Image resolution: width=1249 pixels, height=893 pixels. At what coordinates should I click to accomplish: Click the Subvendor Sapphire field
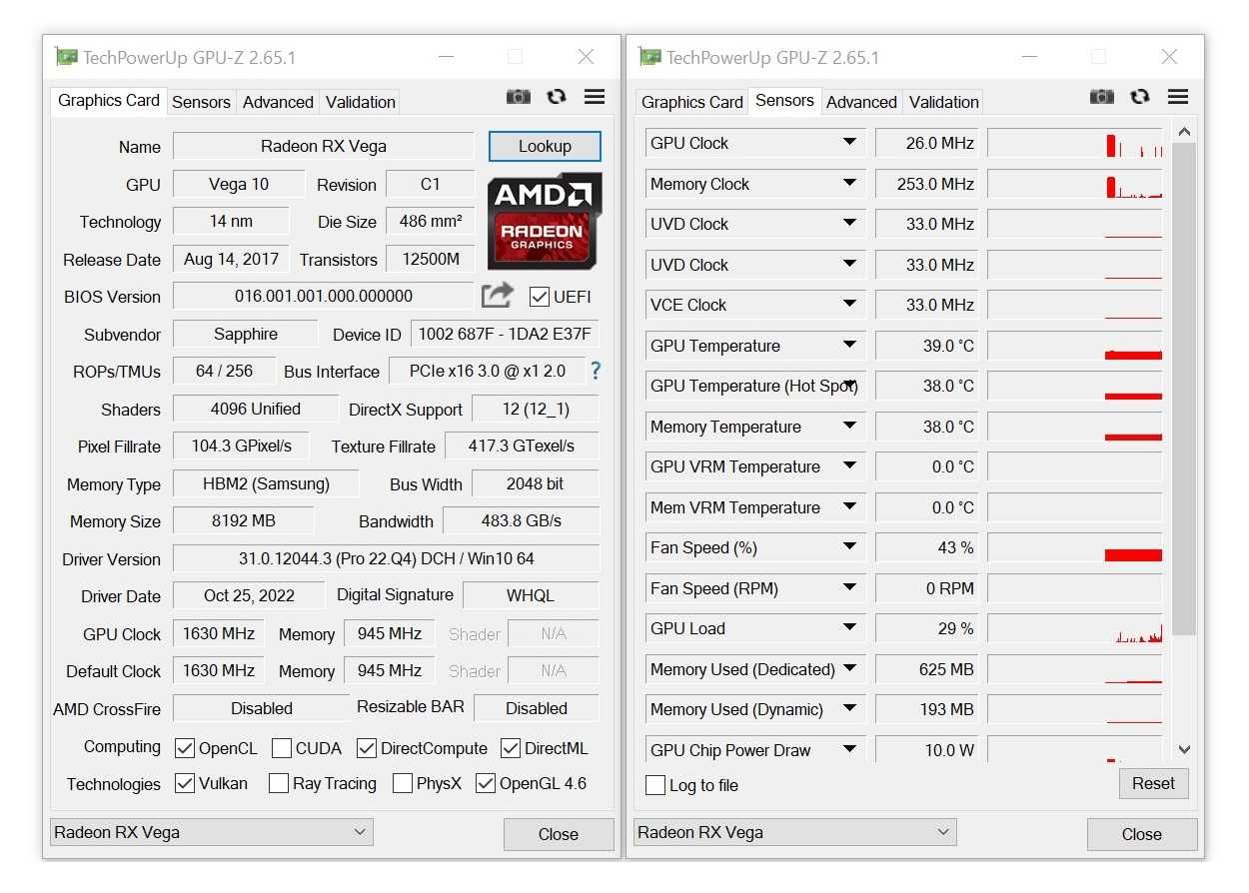click(246, 334)
